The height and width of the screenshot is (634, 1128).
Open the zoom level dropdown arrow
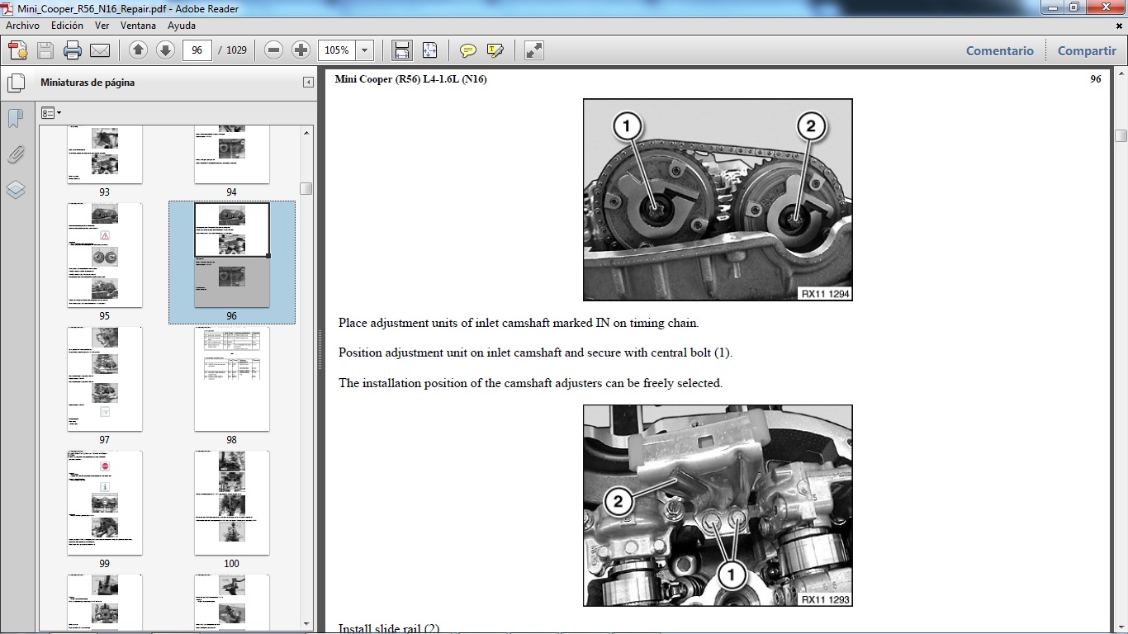(365, 50)
